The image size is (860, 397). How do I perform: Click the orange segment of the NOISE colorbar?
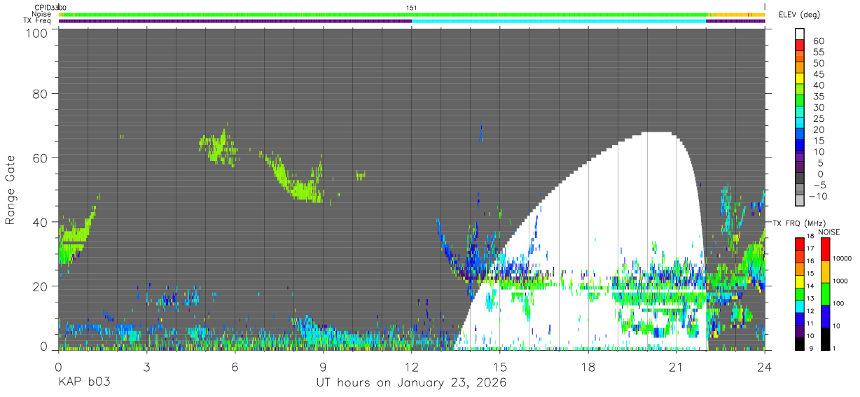824,272
